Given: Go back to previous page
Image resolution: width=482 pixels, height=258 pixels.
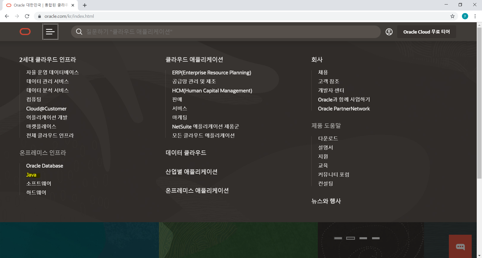Looking at the screenshot, I should coord(7,16).
